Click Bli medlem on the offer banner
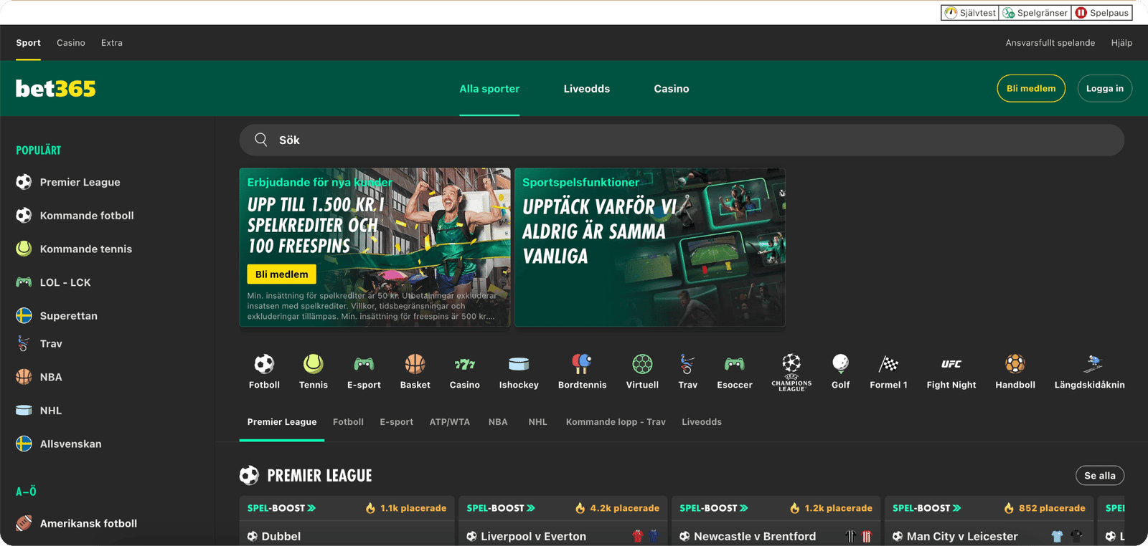This screenshot has width=1148, height=546. pos(281,274)
